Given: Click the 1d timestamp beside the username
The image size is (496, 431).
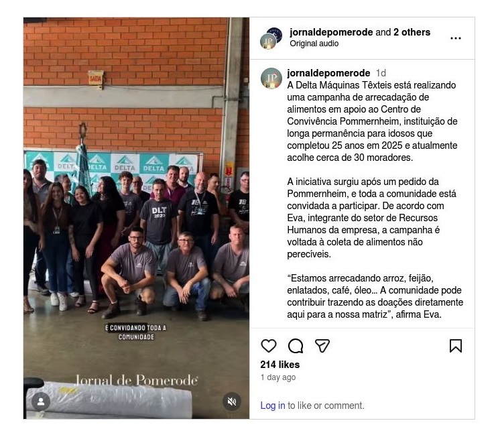Looking at the screenshot, I should 381,73.
